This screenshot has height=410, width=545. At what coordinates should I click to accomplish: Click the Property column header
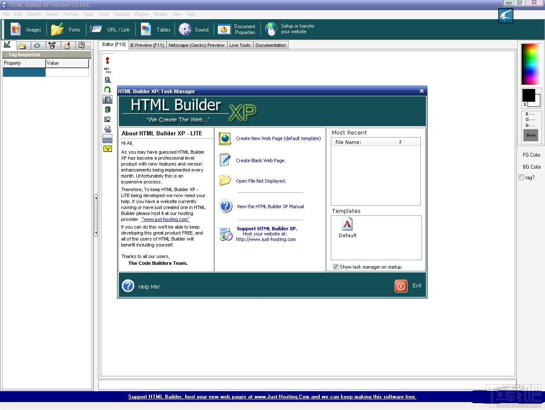(x=24, y=63)
